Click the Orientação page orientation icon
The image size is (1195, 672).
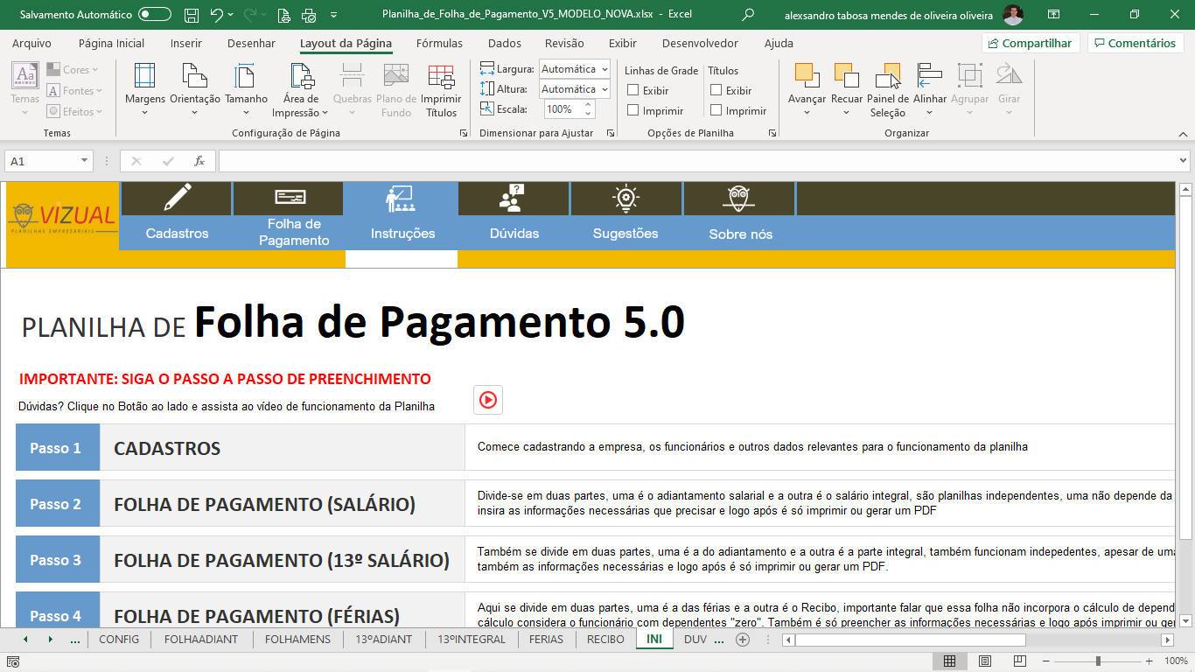click(194, 77)
